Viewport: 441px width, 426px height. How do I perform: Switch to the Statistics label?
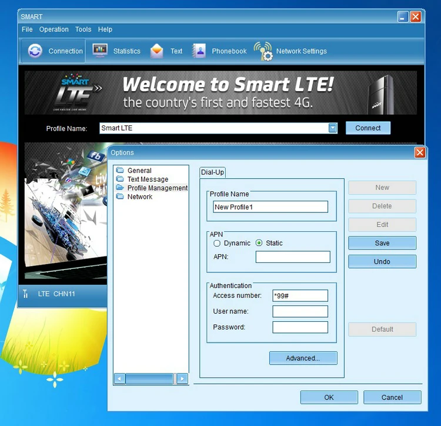click(x=126, y=51)
